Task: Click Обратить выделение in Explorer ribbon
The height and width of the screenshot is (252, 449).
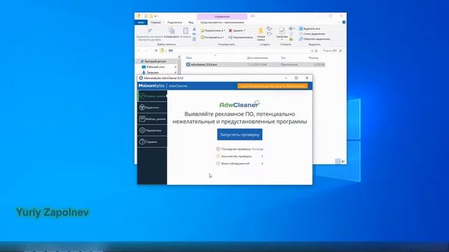Action: coord(314,39)
